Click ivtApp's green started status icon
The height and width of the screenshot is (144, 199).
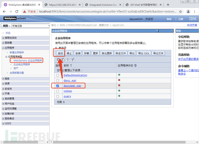(x=119, y=91)
